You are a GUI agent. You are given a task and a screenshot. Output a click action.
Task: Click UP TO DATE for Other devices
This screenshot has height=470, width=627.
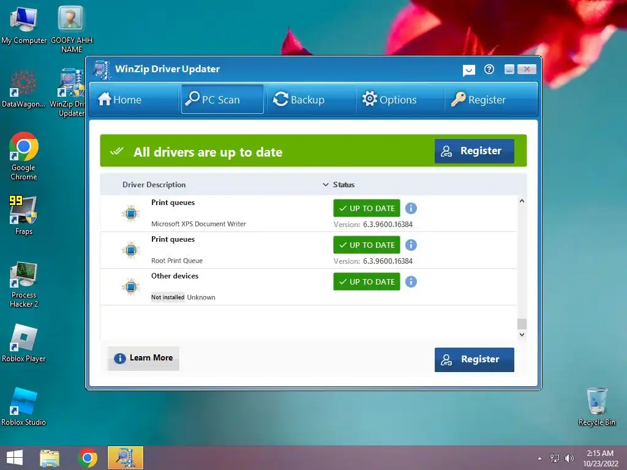[x=367, y=282]
